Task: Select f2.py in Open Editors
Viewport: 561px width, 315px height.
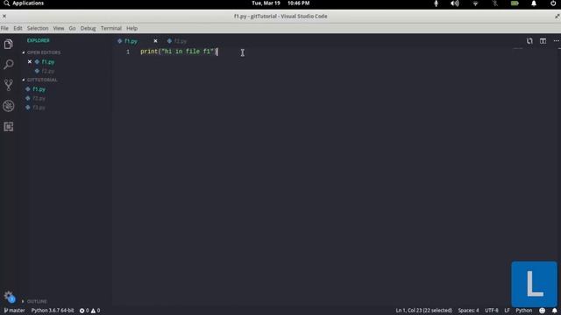Action: (48, 71)
